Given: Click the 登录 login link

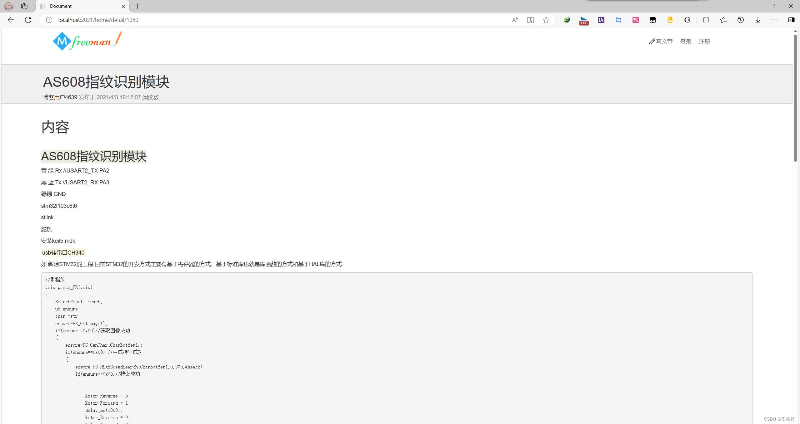Looking at the screenshot, I should [686, 41].
